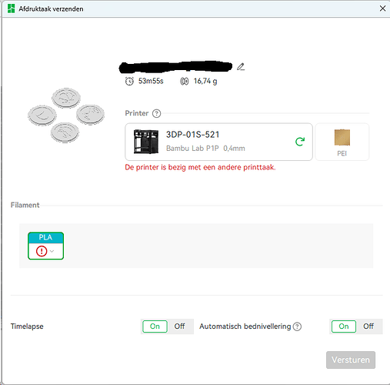
Task: Turn Timelapse On
Action: coord(155,326)
